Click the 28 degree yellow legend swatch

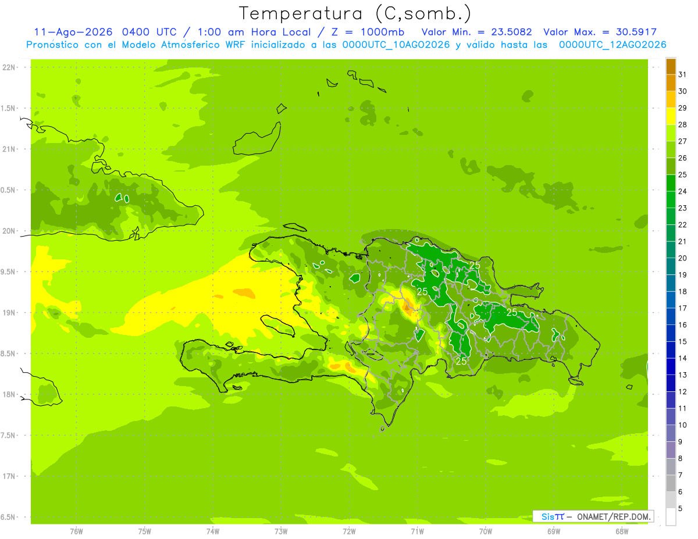(x=671, y=117)
